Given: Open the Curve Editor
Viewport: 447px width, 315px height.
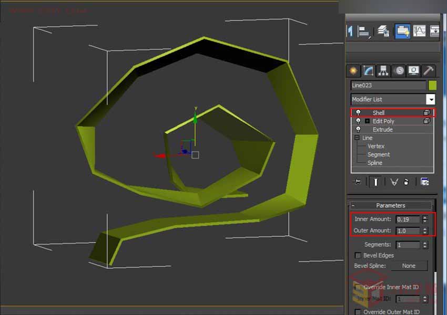Looking at the screenshot, I should (x=419, y=31).
